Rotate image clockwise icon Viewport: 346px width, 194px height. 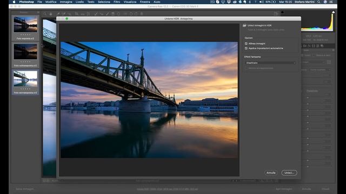click(x=136, y=14)
